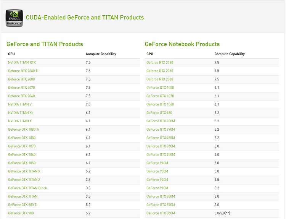Screen dimensions: 286x219
Task: Open GeForce 940M notebook link
Action: pyautogui.click(x=157, y=163)
